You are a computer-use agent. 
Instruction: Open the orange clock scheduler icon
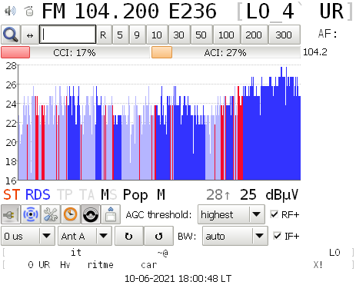click(71, 214)
